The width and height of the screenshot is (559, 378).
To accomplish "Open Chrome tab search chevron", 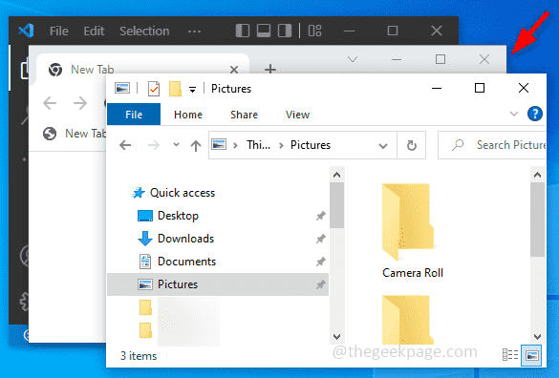I will (353, 59).
